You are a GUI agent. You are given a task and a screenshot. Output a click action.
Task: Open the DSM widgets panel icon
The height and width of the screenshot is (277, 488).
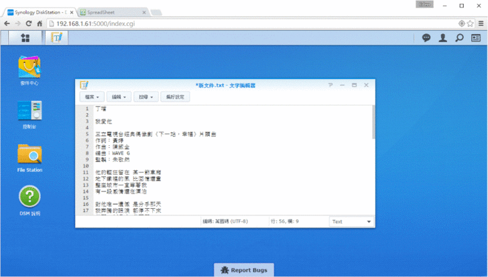coord(476,38)
